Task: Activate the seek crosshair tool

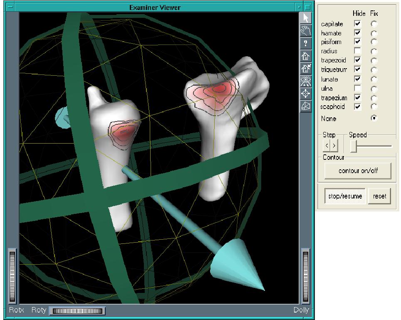Action: coord(306,94)
